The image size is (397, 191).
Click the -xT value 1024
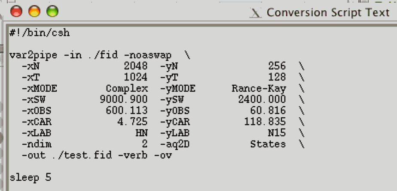[x=135, y=78]
